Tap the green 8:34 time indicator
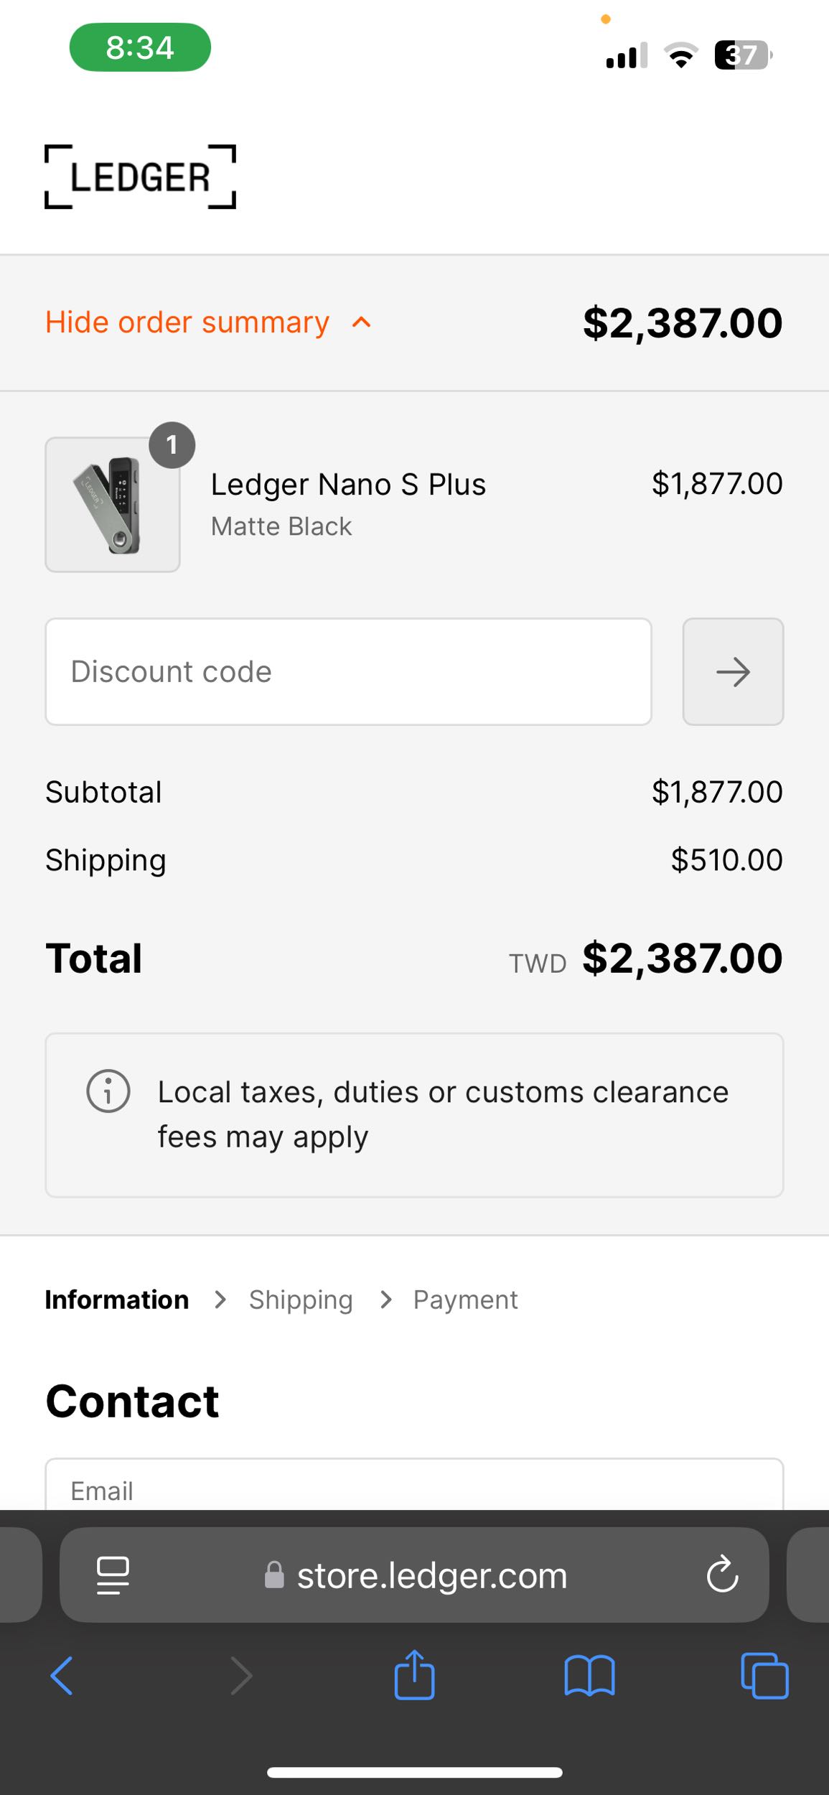 pos(140,47)
